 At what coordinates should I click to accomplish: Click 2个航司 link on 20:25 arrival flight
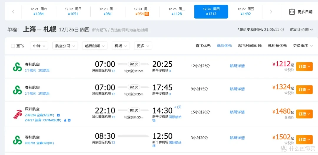(30, 70)
